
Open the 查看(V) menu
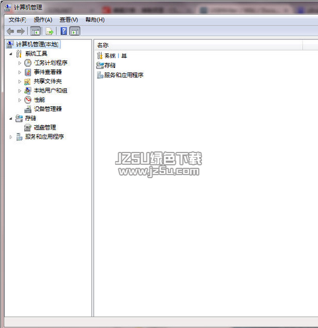tap(69, 20)
